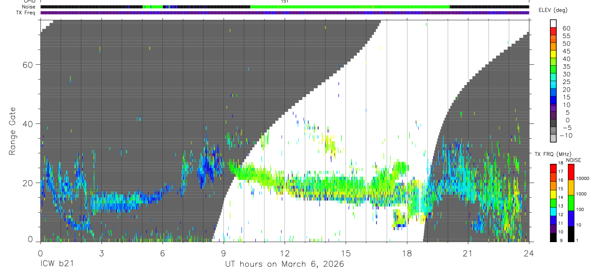This screenshot has height=274, width=595.
Task: Click the 'UT hours on March 6, 2026' axis title
Action: (x=284, y=264)
